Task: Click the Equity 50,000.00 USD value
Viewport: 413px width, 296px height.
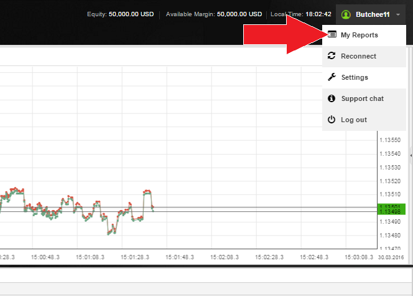Action: (x=131, y=14)
